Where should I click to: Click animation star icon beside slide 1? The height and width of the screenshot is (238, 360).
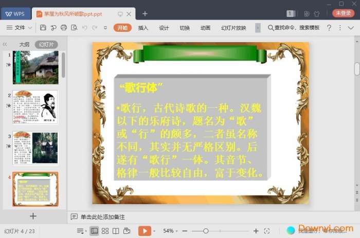[9, 65]
